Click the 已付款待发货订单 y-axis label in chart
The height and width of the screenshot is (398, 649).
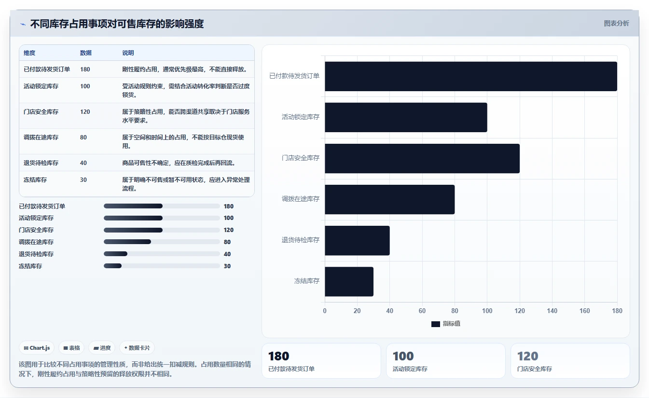[x=294, y=76]
